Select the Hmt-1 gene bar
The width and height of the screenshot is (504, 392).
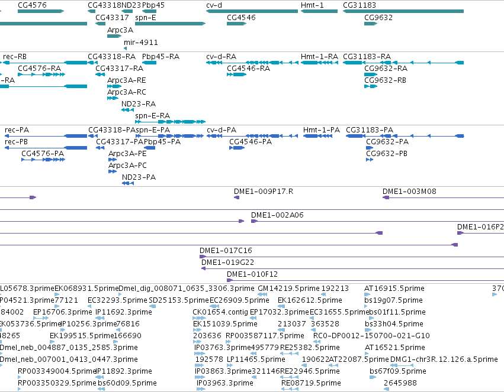click(x=319, y=11)
